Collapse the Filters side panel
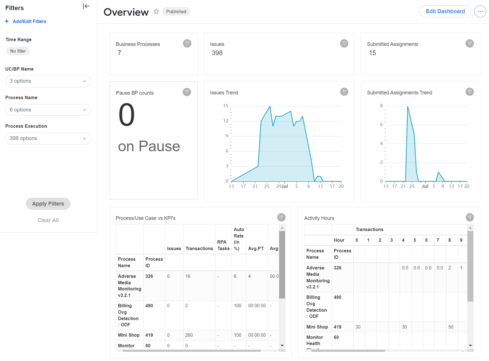489x361 pixels. 86,6
